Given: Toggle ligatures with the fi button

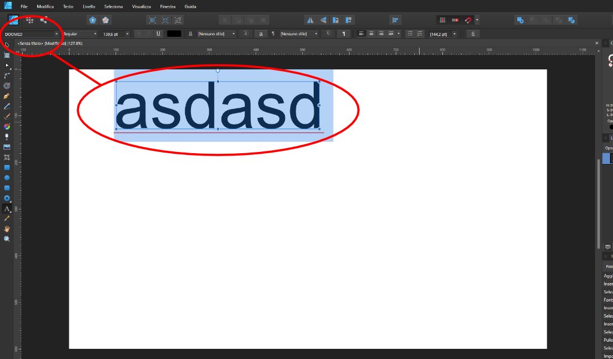Looking at the screenshot, I should coord(473,34).
